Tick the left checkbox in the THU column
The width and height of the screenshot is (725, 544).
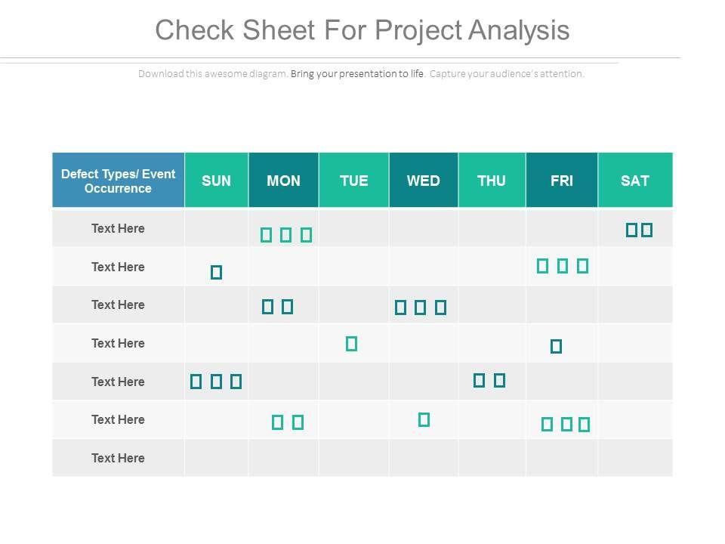(479, 380)
